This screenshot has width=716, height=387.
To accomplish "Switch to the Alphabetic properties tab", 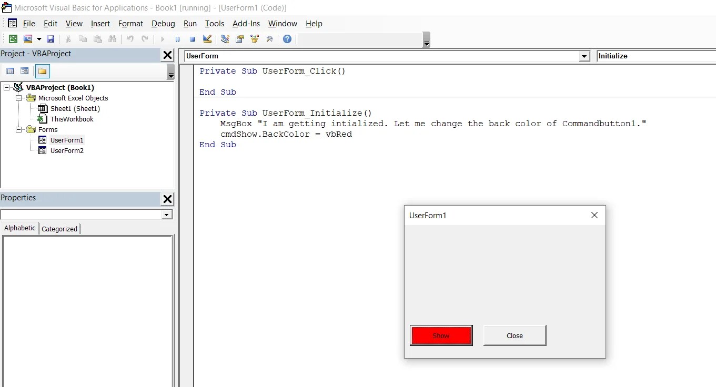I will tap(19, 228).
